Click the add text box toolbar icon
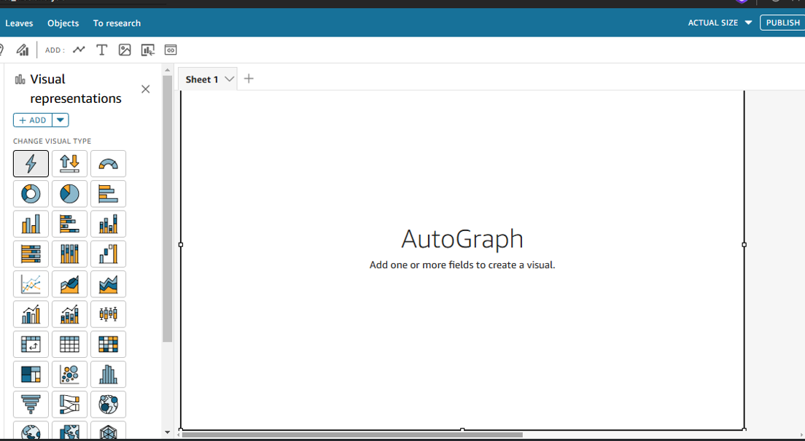This screenshot has width=805, height=441. click(102, 50)
